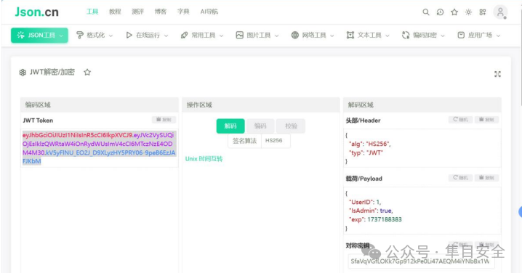522x273 pixels.
Task: Expand the 网络工具 dropdown menu
Action: [313, 35]
